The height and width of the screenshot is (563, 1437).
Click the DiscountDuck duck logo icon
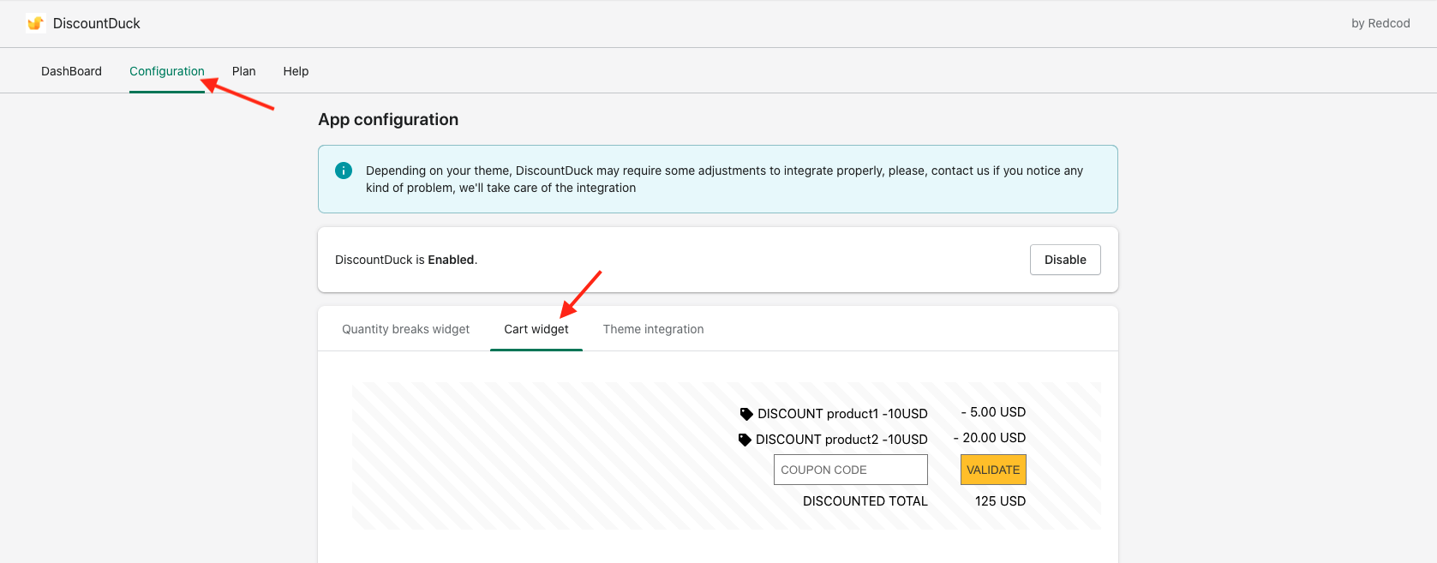pos(35,23)
